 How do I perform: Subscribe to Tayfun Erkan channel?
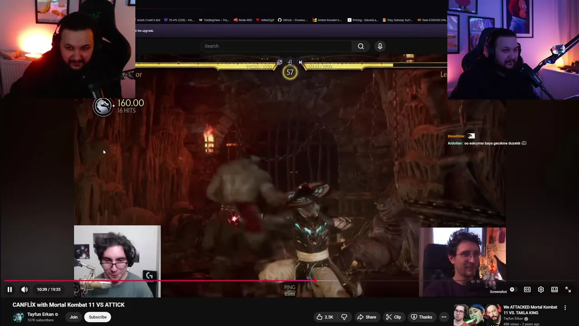98,317
